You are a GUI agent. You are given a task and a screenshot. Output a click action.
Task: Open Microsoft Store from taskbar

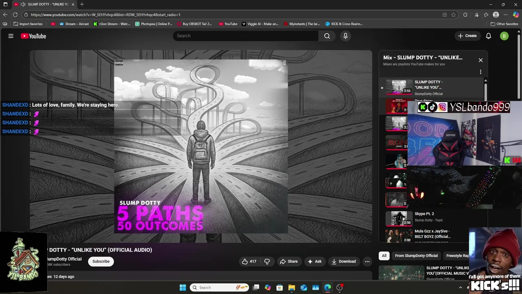(279, 287)
